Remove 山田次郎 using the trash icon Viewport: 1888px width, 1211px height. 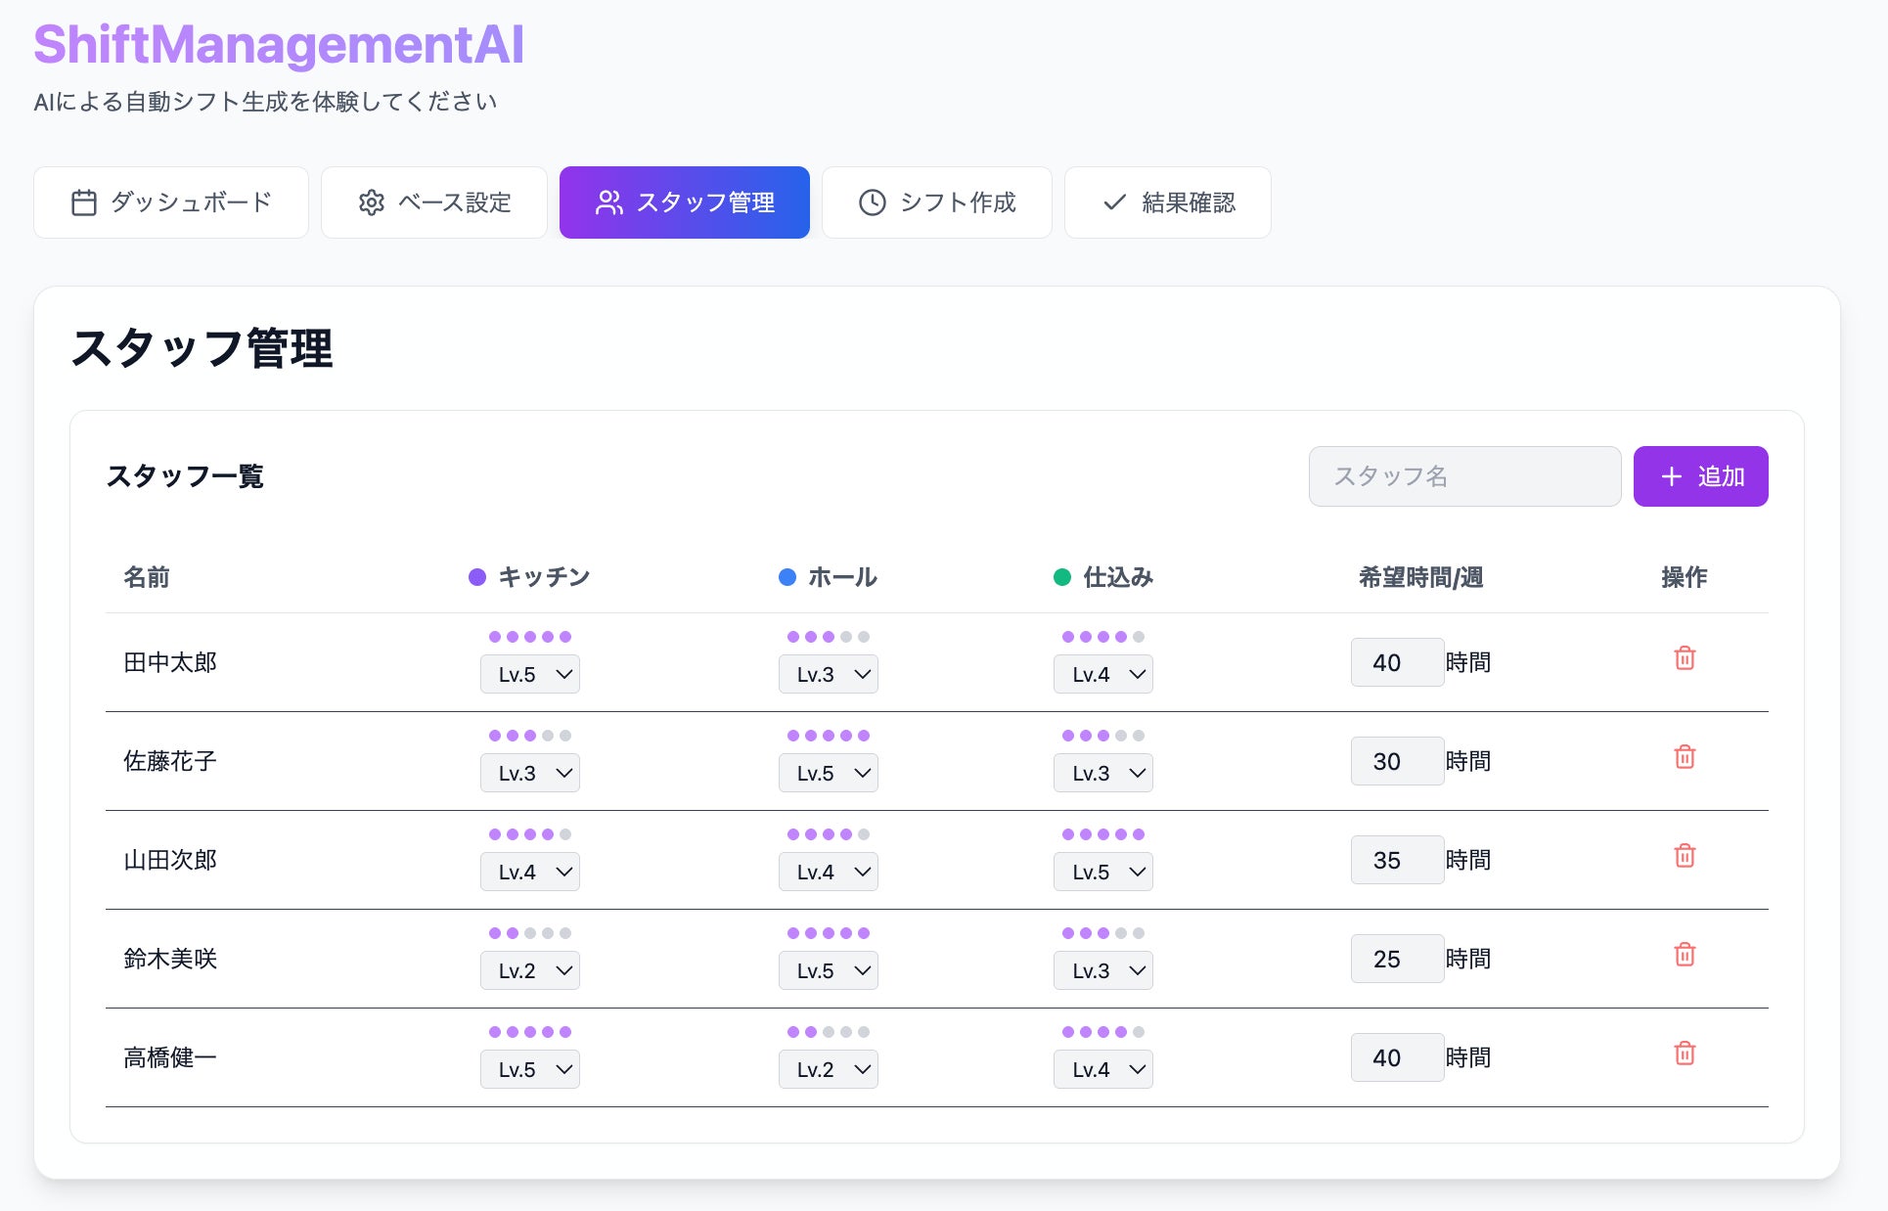coord(1684,856)
